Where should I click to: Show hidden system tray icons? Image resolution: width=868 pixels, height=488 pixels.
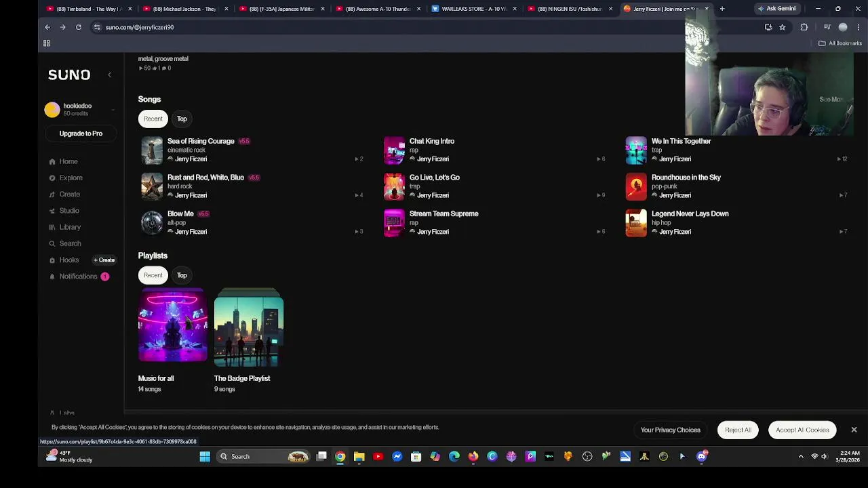[x=801, y=457]
